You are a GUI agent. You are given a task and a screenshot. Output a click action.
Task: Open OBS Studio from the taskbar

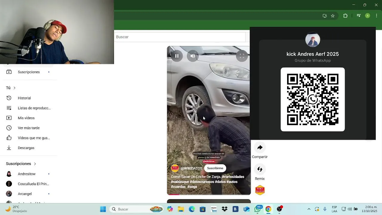[279, 209]
